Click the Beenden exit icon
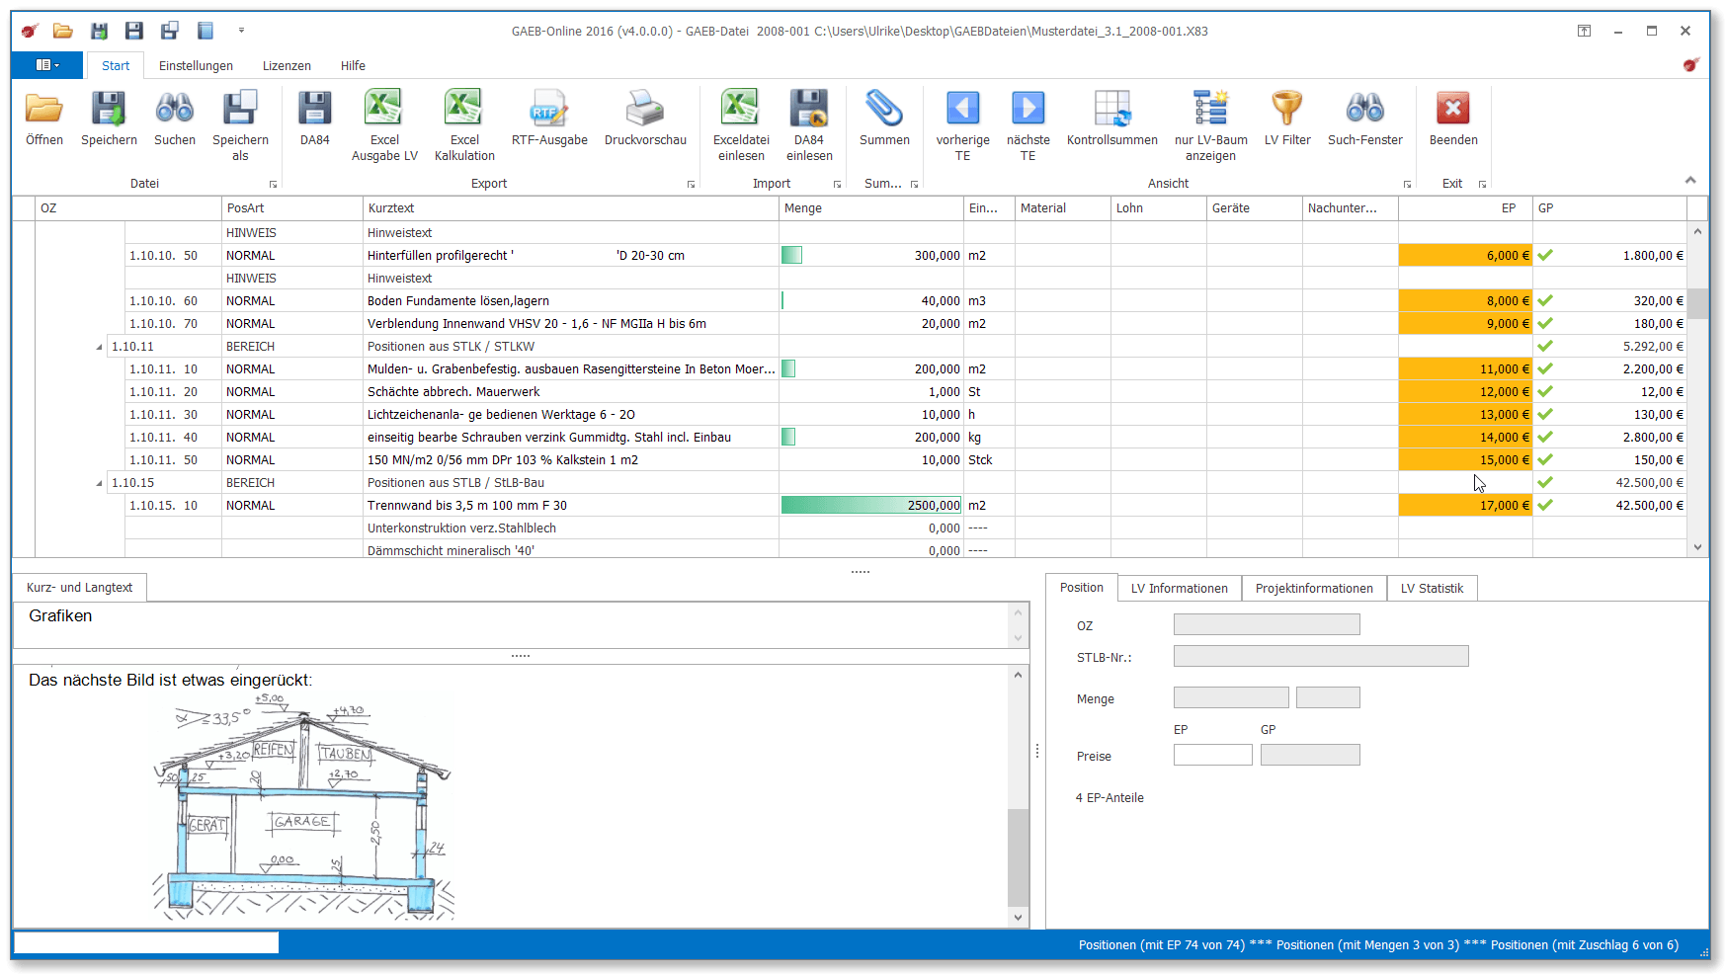 coord(1452,110)
